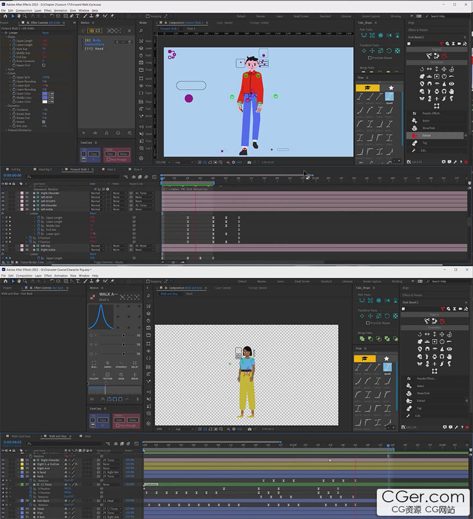Select the Type tool in the top toolbar
The width and height of the screenshot is (473, 519).
[77, 16]
